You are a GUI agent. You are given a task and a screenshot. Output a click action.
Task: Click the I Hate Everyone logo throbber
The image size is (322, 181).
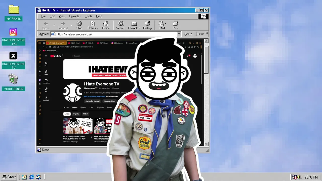[x=204, y=16]
